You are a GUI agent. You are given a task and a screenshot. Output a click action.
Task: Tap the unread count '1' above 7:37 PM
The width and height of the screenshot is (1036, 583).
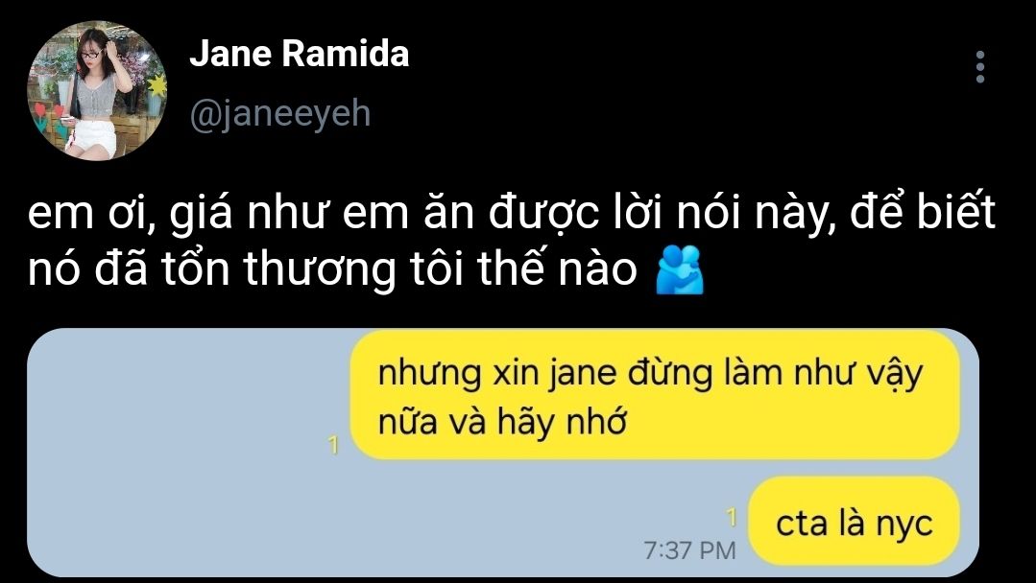[731, 519]
